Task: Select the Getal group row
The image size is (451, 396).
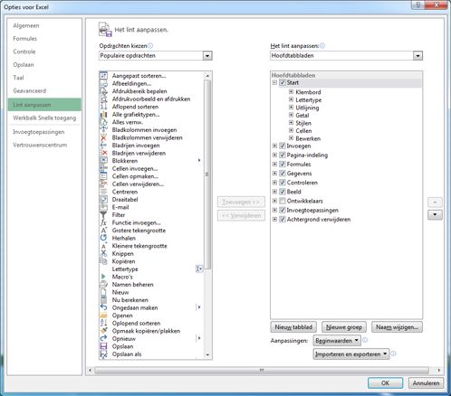Action: 302,115
